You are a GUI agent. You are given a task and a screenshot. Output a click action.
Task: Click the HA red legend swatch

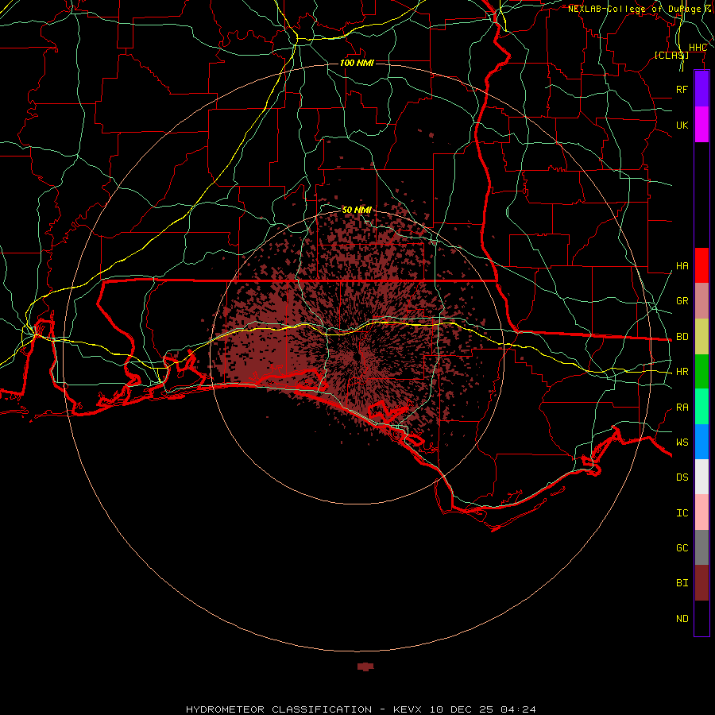[701, 265]
